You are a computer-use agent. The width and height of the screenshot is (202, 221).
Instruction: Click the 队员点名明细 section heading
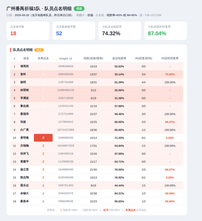[x=23, y=50]
